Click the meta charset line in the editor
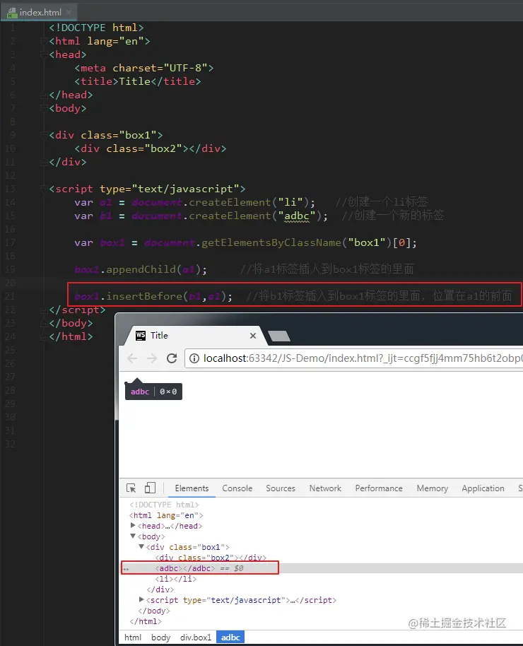This screenshot has width=523, height=646. [x=144, y=68]
